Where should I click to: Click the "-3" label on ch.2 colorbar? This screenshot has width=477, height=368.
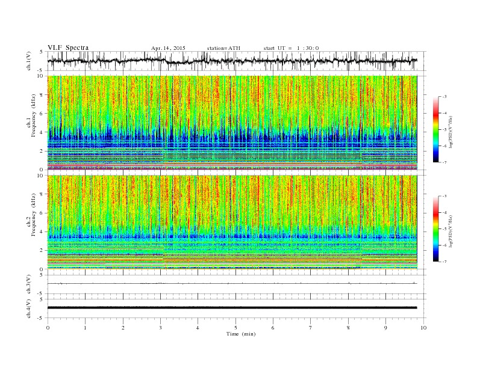click(x=444, y=196)
